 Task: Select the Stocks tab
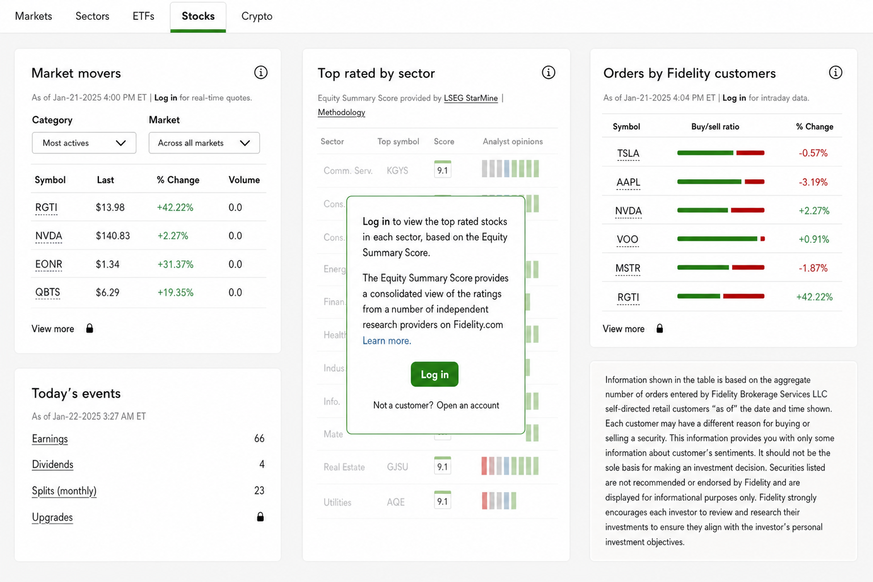click(x=198, y=16)
